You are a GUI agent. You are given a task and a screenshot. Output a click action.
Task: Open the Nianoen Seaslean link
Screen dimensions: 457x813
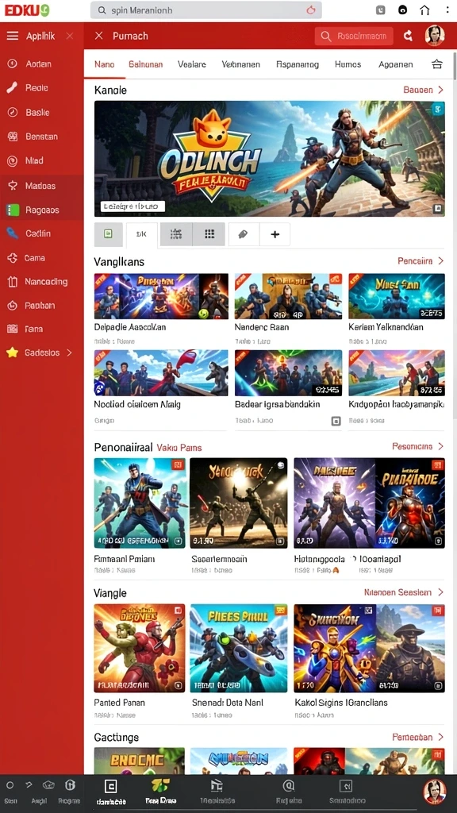point(404,592)
